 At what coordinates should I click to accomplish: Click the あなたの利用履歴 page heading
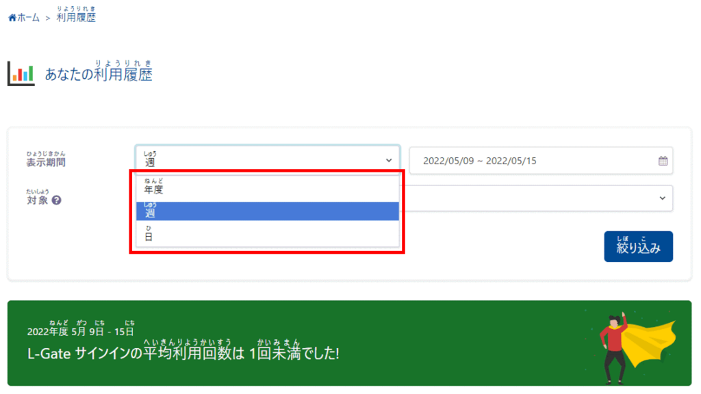coord(99,74)
